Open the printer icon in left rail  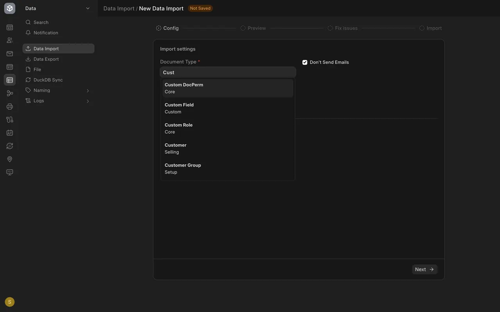tap(10, 106)
